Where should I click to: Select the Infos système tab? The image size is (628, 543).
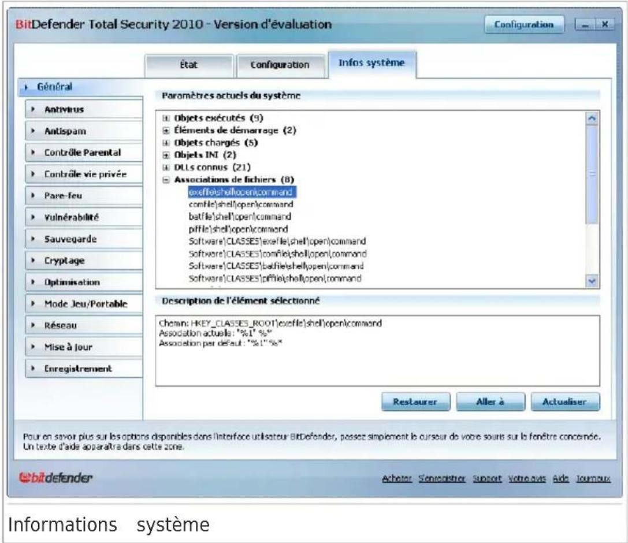[371, 64]
